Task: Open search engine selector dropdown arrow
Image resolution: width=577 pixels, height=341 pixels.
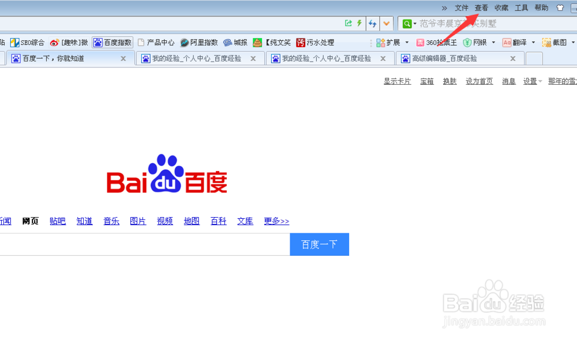Action: pyautogui.click(x=415, y=24)
